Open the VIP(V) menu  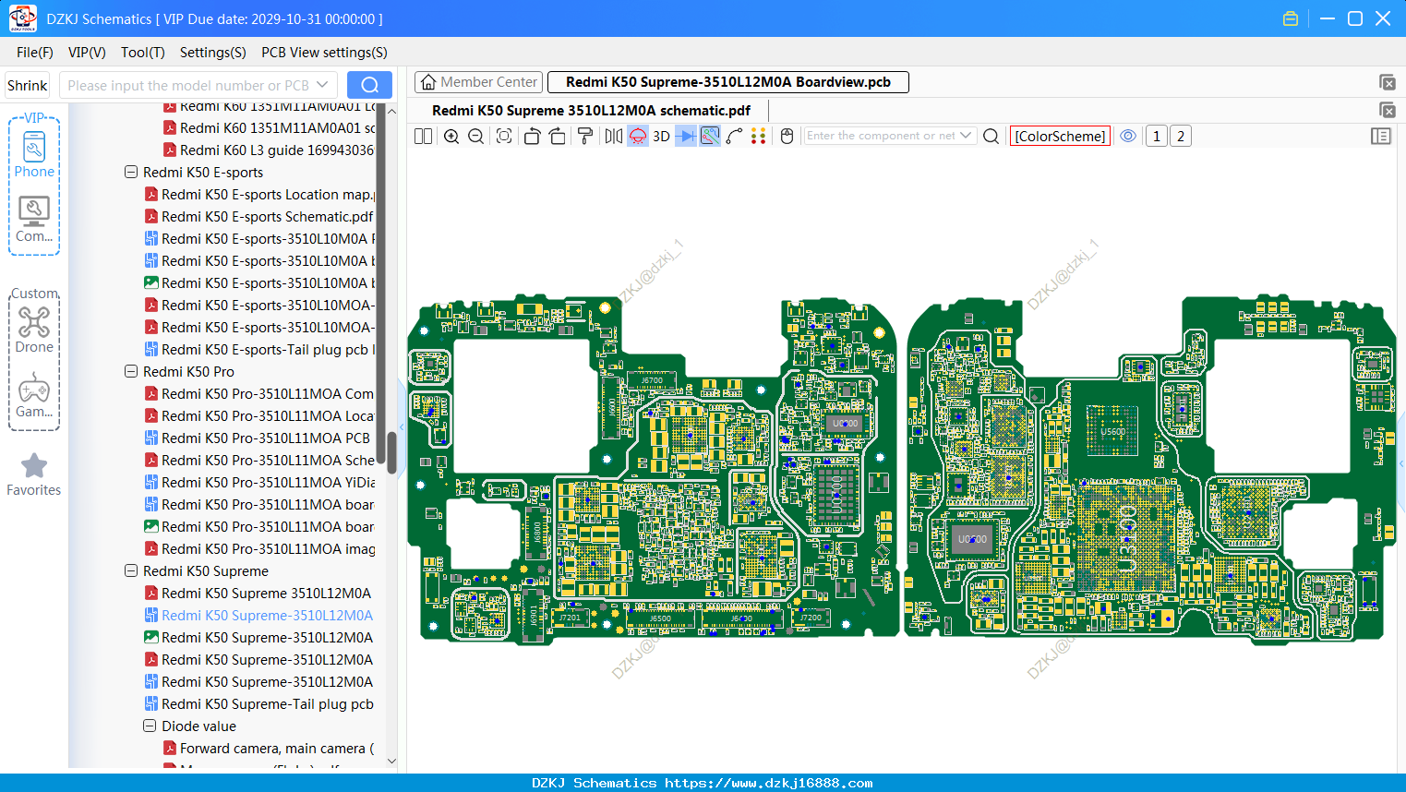[87, 53]
